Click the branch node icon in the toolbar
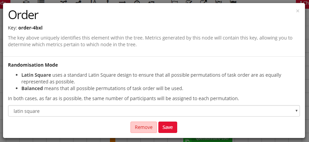This screenshot has height=142, width=309. (79, 1)
